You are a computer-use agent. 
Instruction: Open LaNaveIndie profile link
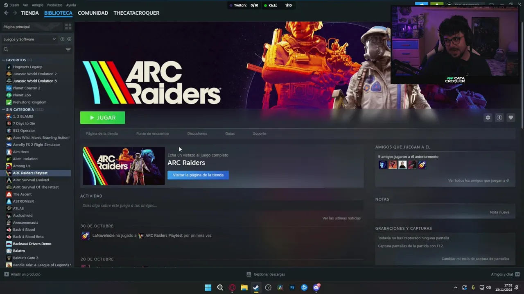coord(103,236)
